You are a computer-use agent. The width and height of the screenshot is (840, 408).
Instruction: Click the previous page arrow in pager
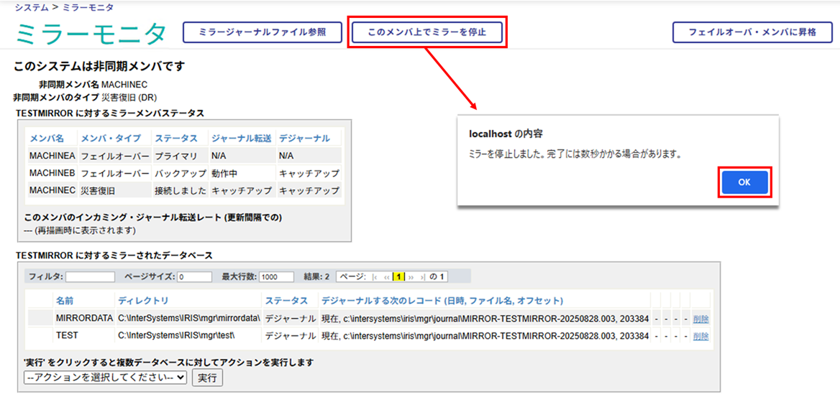(387, 277)
